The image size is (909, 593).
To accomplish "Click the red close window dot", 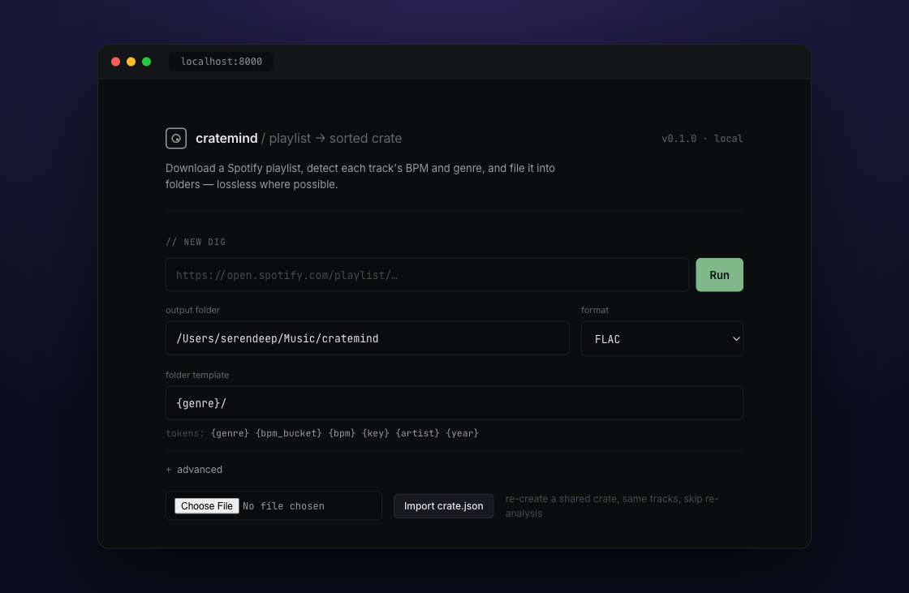I will 116,62.
